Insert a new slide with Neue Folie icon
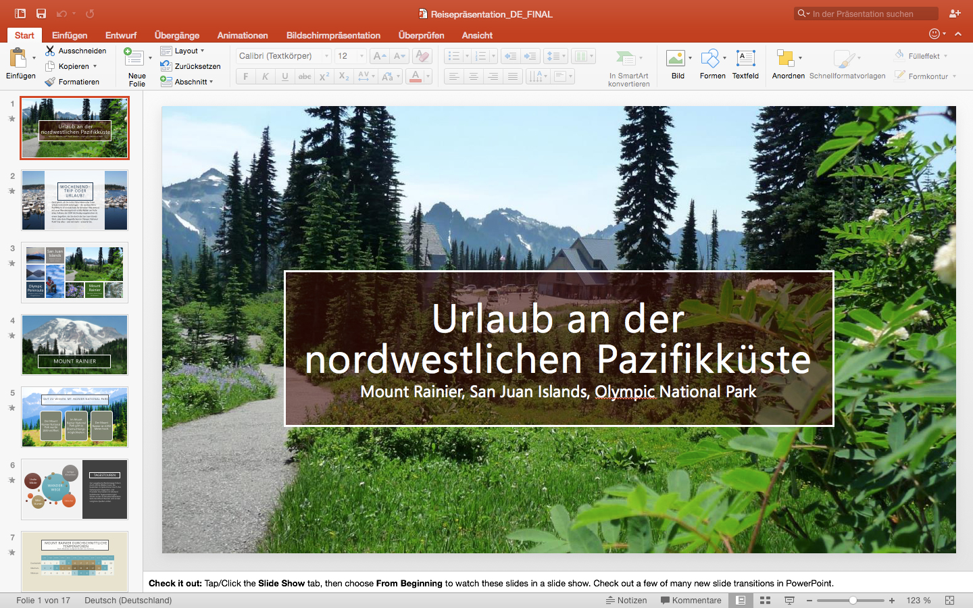 click(x=134, y=59)
